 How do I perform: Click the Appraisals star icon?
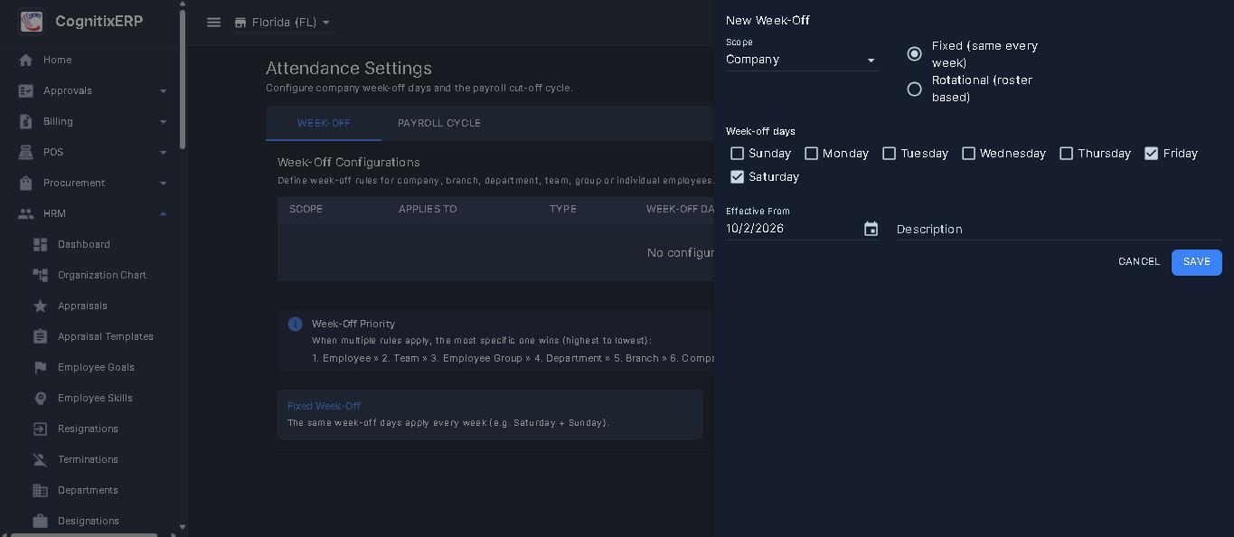(x=40, y=306)
